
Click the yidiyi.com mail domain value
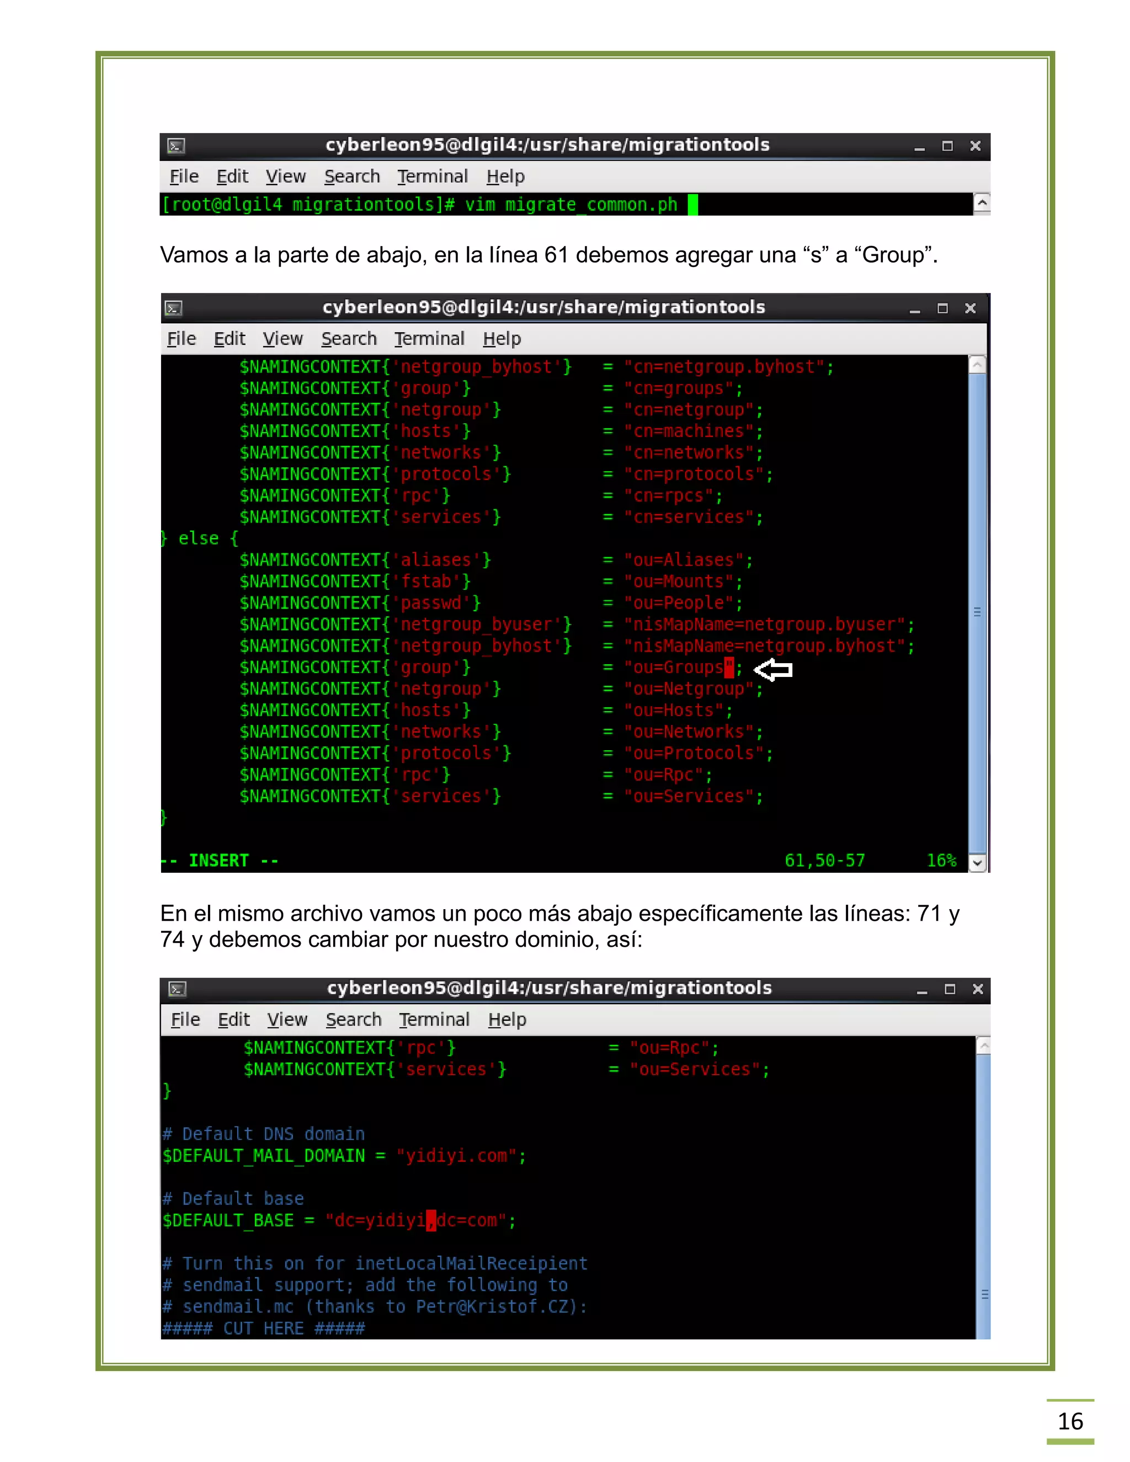click(456, 1155)
